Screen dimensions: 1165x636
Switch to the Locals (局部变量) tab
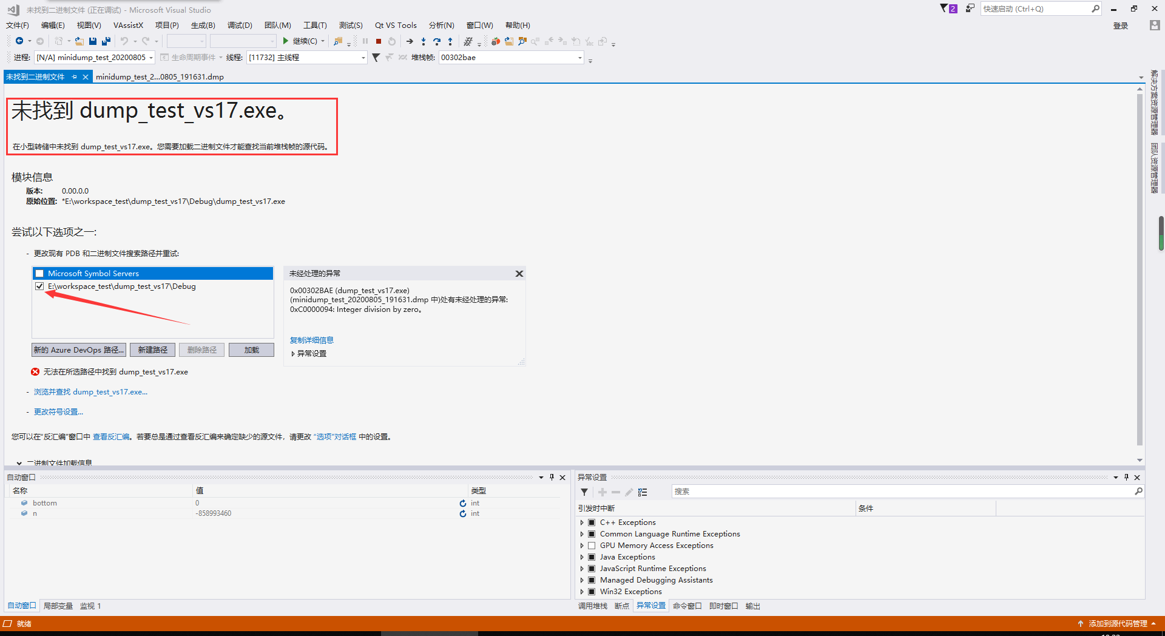pyautogui.click(x=58, y=606)
